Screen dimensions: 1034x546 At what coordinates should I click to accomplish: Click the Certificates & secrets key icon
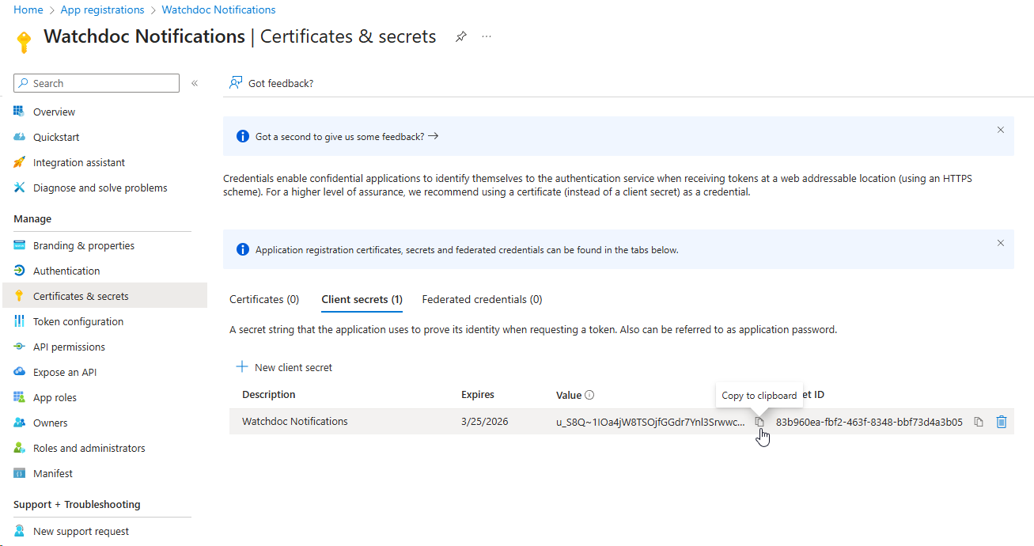pos(20,296)
